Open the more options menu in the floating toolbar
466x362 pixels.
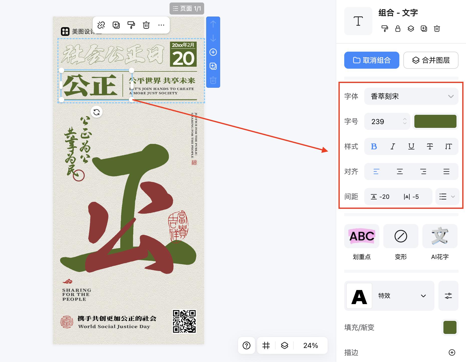click(161, 25)
